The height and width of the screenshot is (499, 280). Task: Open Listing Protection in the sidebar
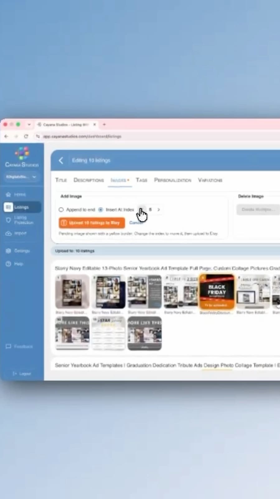coord(19,220)
